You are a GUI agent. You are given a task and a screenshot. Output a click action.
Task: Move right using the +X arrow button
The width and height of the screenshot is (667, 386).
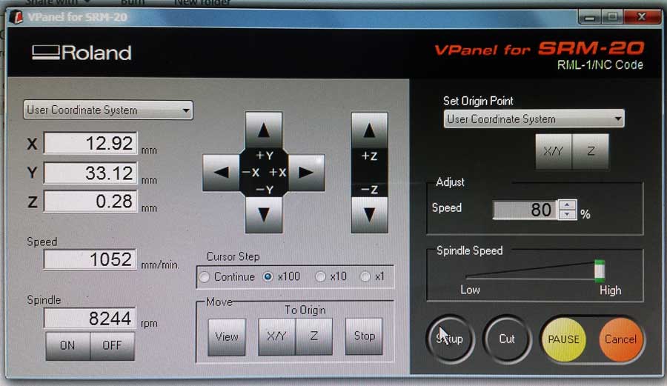tap(307, 173)
